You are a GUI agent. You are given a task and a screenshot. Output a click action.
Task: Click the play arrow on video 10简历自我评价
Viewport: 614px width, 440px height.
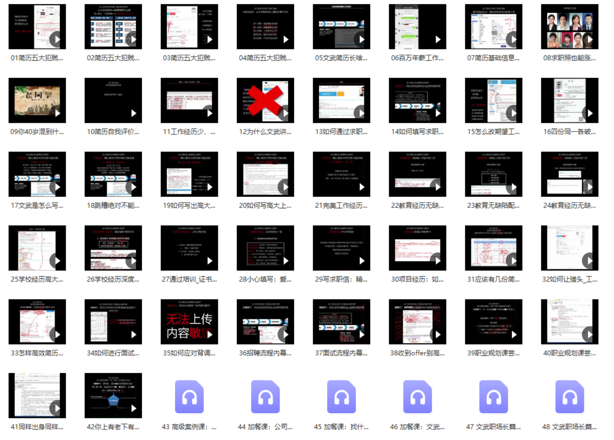click(134, 113)
